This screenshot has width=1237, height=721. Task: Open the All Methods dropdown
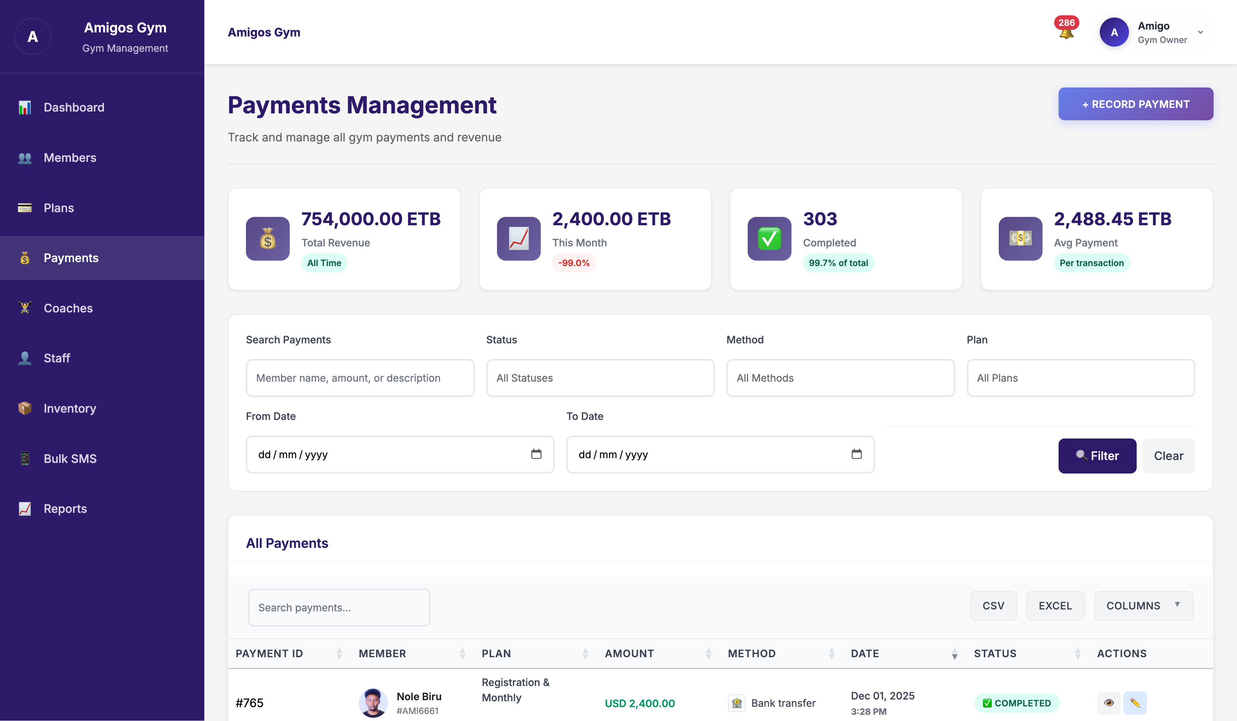(840, 378)
